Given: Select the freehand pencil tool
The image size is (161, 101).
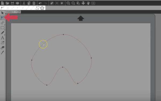Looking at the screenshot, I should 2,33.
